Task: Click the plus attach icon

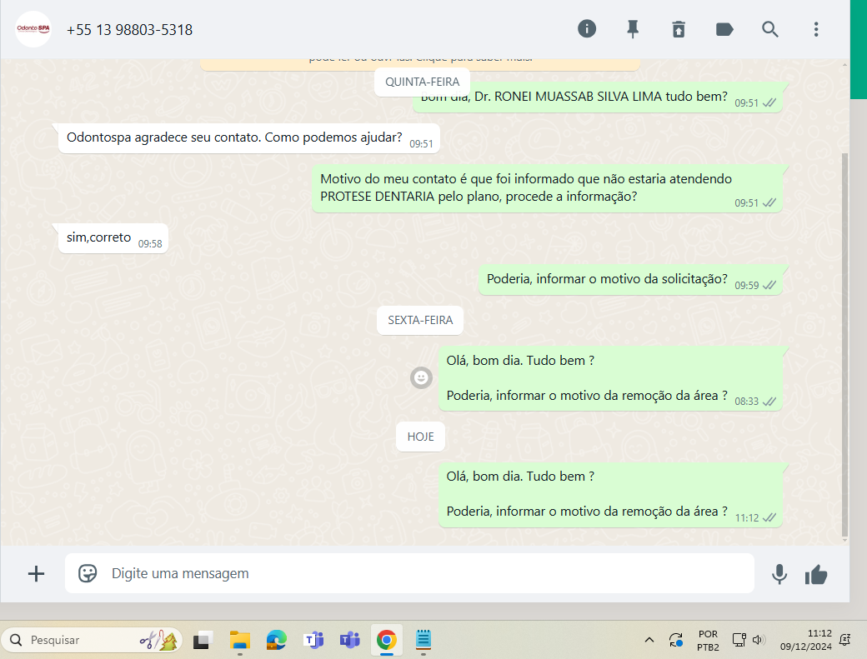Action: (x=36, y=573)
